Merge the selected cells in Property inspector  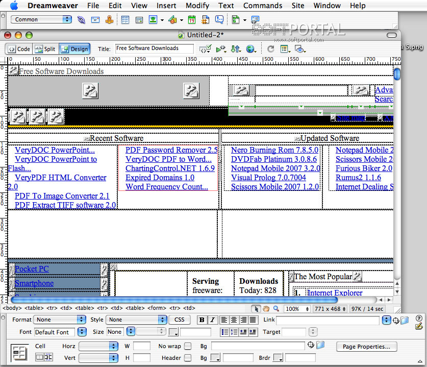point(39,357)
